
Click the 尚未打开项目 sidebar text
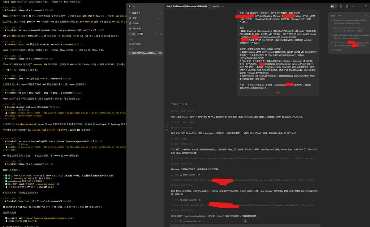tap(135, 44)
